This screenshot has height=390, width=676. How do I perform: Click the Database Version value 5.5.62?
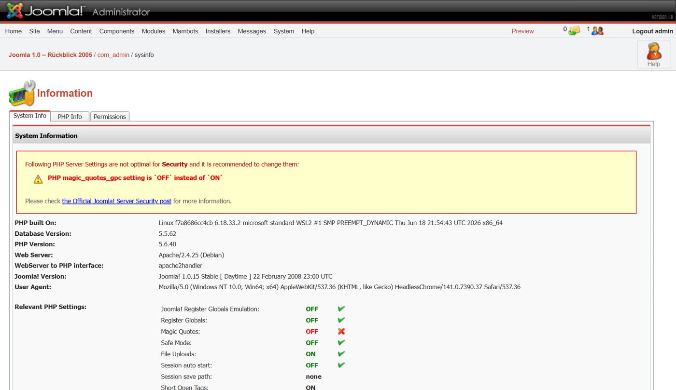[168, 234]
